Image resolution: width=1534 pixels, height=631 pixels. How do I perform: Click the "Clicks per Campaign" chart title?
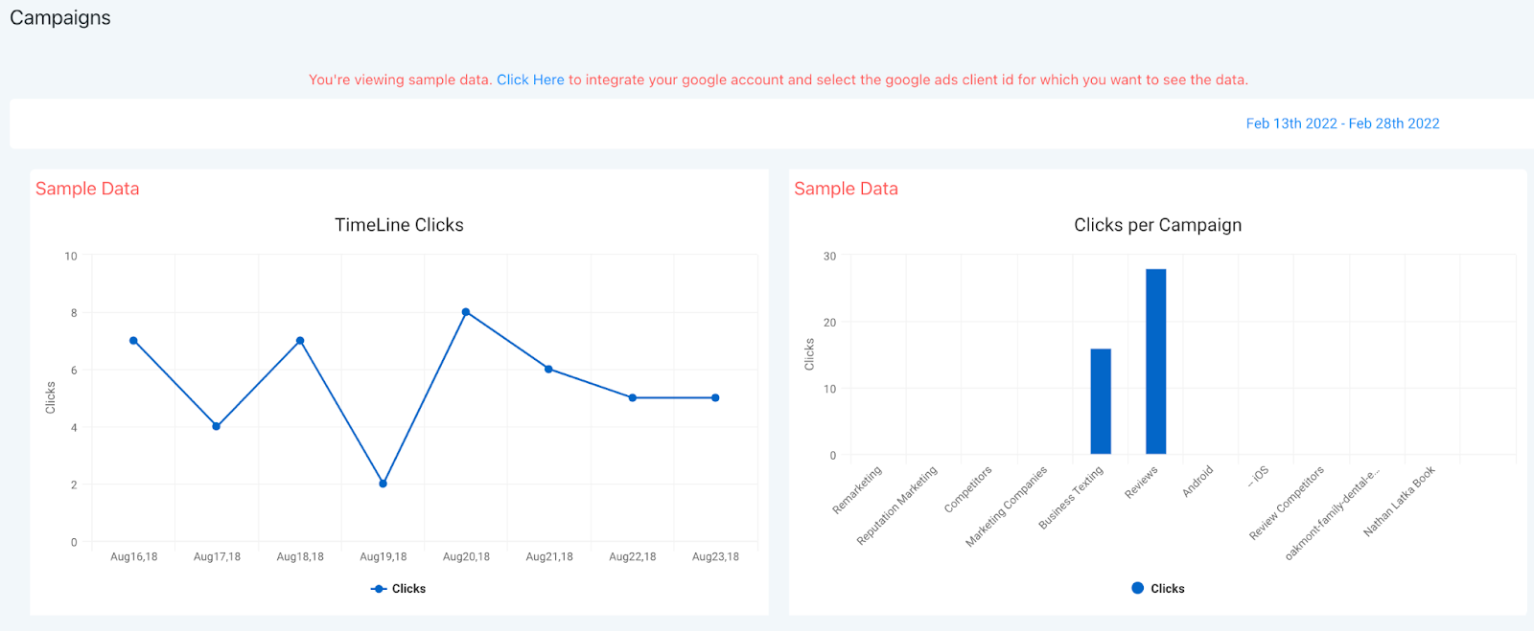(1157, 225)
